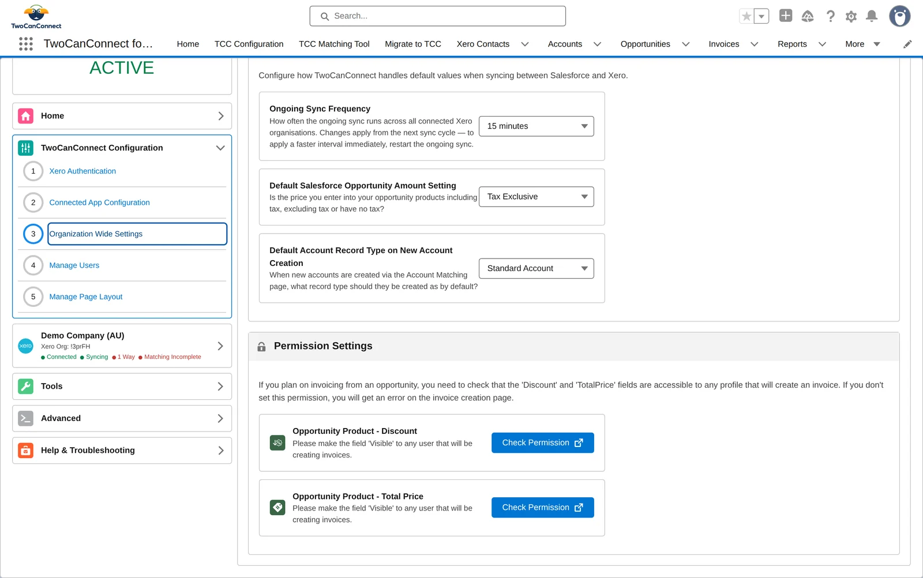Expand the Opportunities nav chevron
This screenshot has height=578, width=923.
point(686,44)
